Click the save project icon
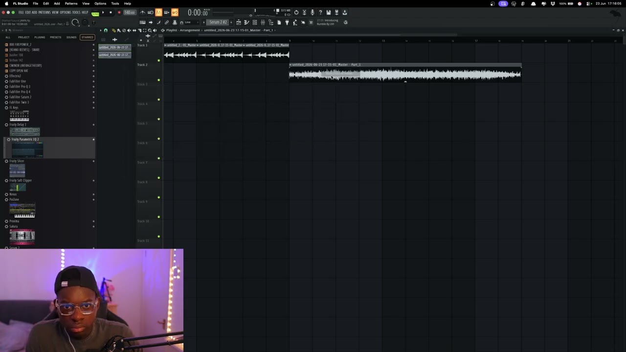The height and width of the screenshot is (352, 626). [328, 12]
